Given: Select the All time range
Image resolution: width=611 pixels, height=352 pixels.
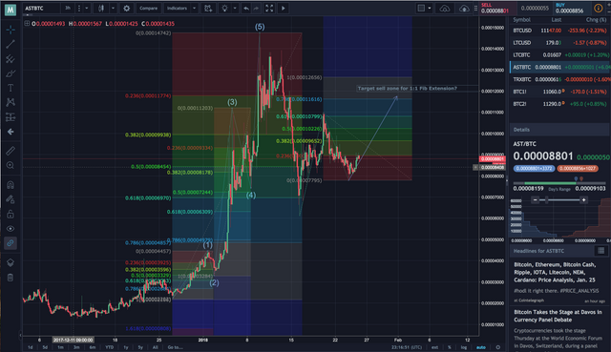Looking at the screenshot, I should click(155, 347).
